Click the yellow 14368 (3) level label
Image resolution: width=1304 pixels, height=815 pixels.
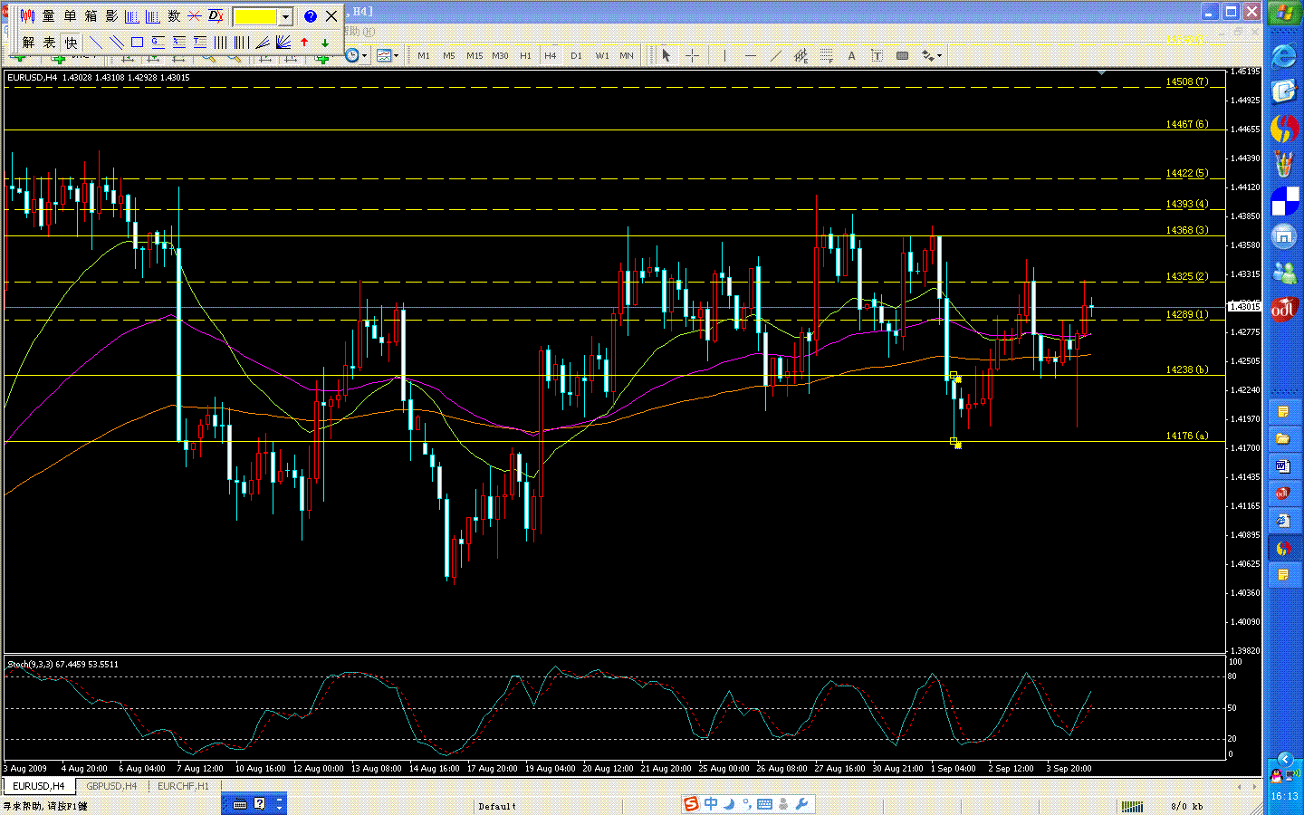click(1186, 230)
